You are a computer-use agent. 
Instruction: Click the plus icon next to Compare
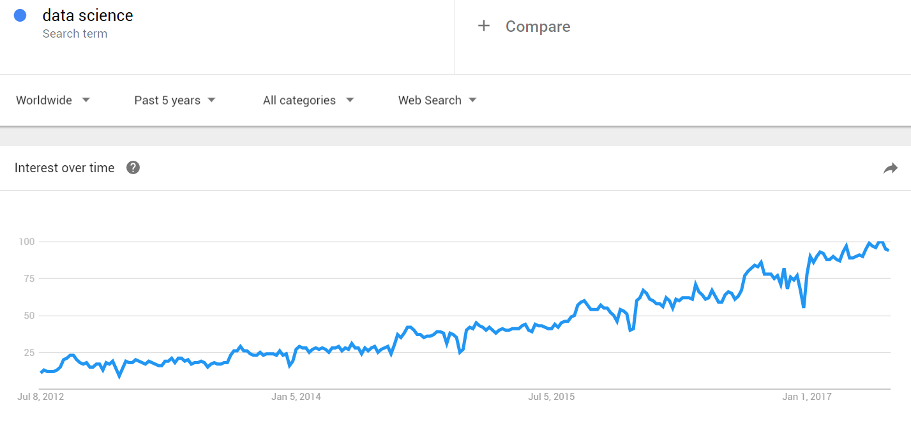point(483,26)
